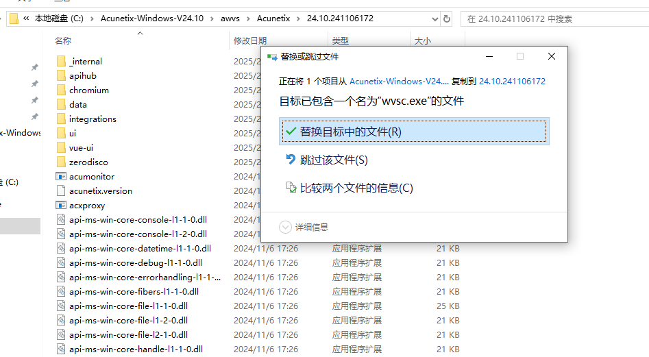Open (C:) drive in navigation pane
The height and width of the screenshot is (357, 649).
[x=10, y=182]
